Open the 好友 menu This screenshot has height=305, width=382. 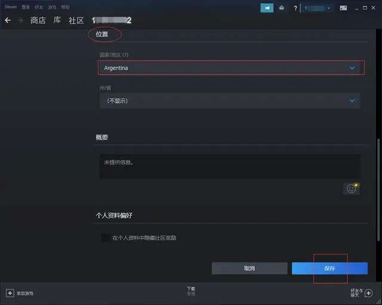click(39, 7)
